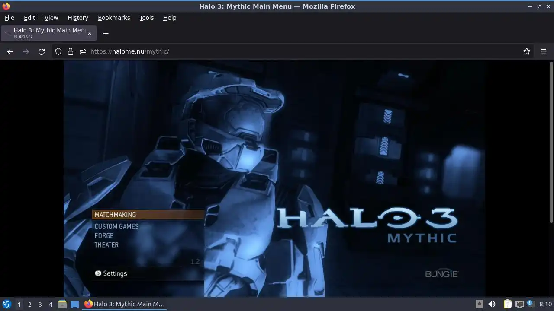Open the Bookmarks menu
554x311 pixels.
114,18
